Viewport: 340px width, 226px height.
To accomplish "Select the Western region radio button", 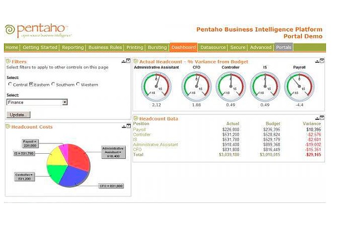I will click(x=78, y=84).
